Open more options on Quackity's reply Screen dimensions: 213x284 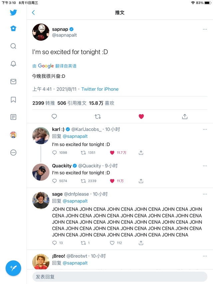tap(205, 166)
